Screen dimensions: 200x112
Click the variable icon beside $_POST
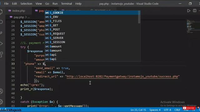(x=47, y=30)
